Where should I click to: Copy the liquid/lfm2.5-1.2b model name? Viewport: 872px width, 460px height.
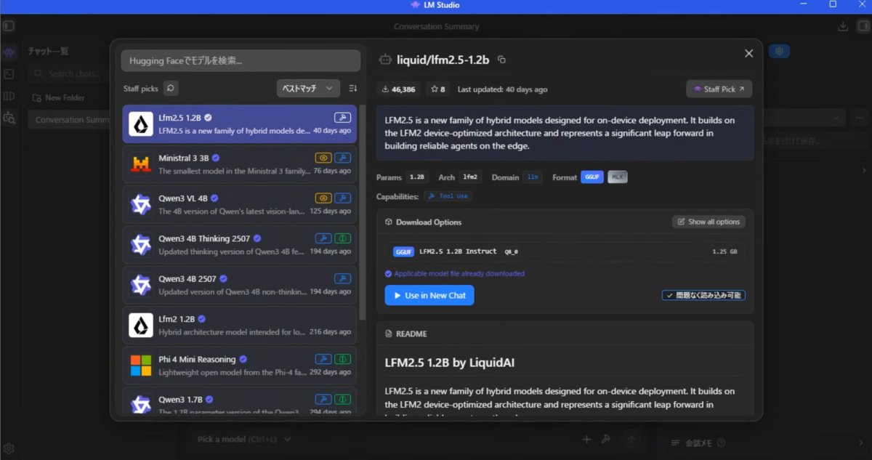tap(501, 60)
